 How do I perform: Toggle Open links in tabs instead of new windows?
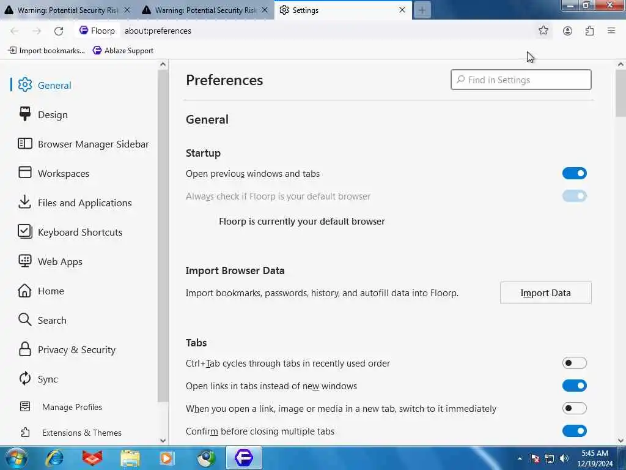(574, 386)
